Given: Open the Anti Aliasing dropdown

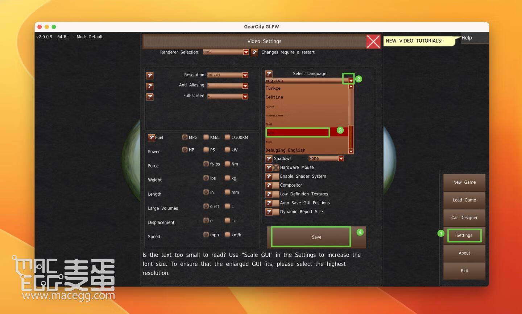Looking at the screenshot, I should click(x=245, y=86).
